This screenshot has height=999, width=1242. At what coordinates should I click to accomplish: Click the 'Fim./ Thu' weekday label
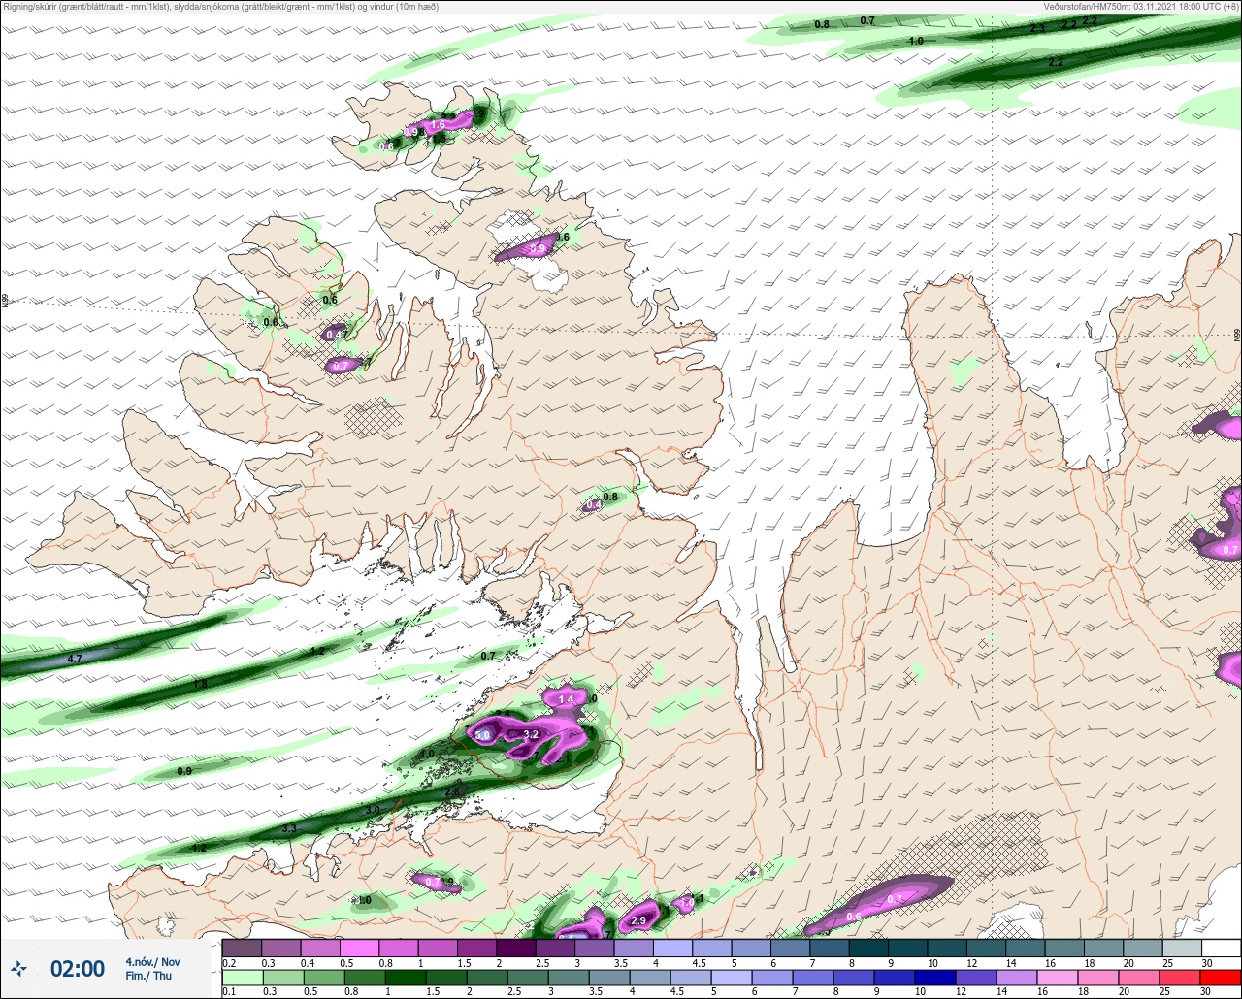point(148,976)
